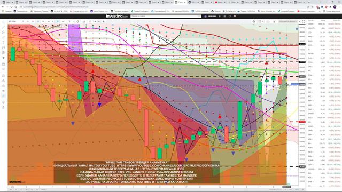Expand the chart layout dropdown arrow

[262, 21]
